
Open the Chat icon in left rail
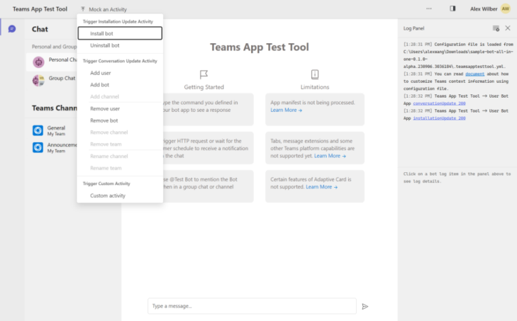click(11, 29)
